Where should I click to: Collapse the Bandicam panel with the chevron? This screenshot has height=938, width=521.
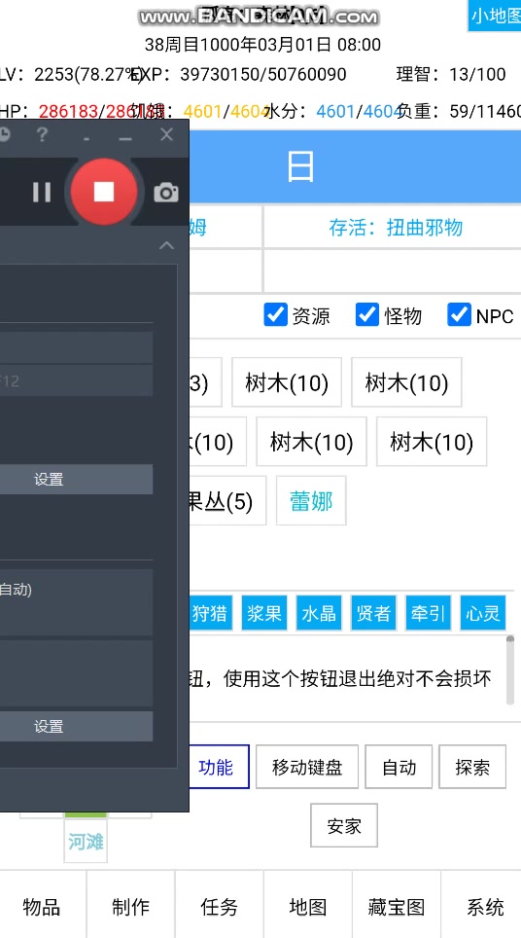pos(166,246)
